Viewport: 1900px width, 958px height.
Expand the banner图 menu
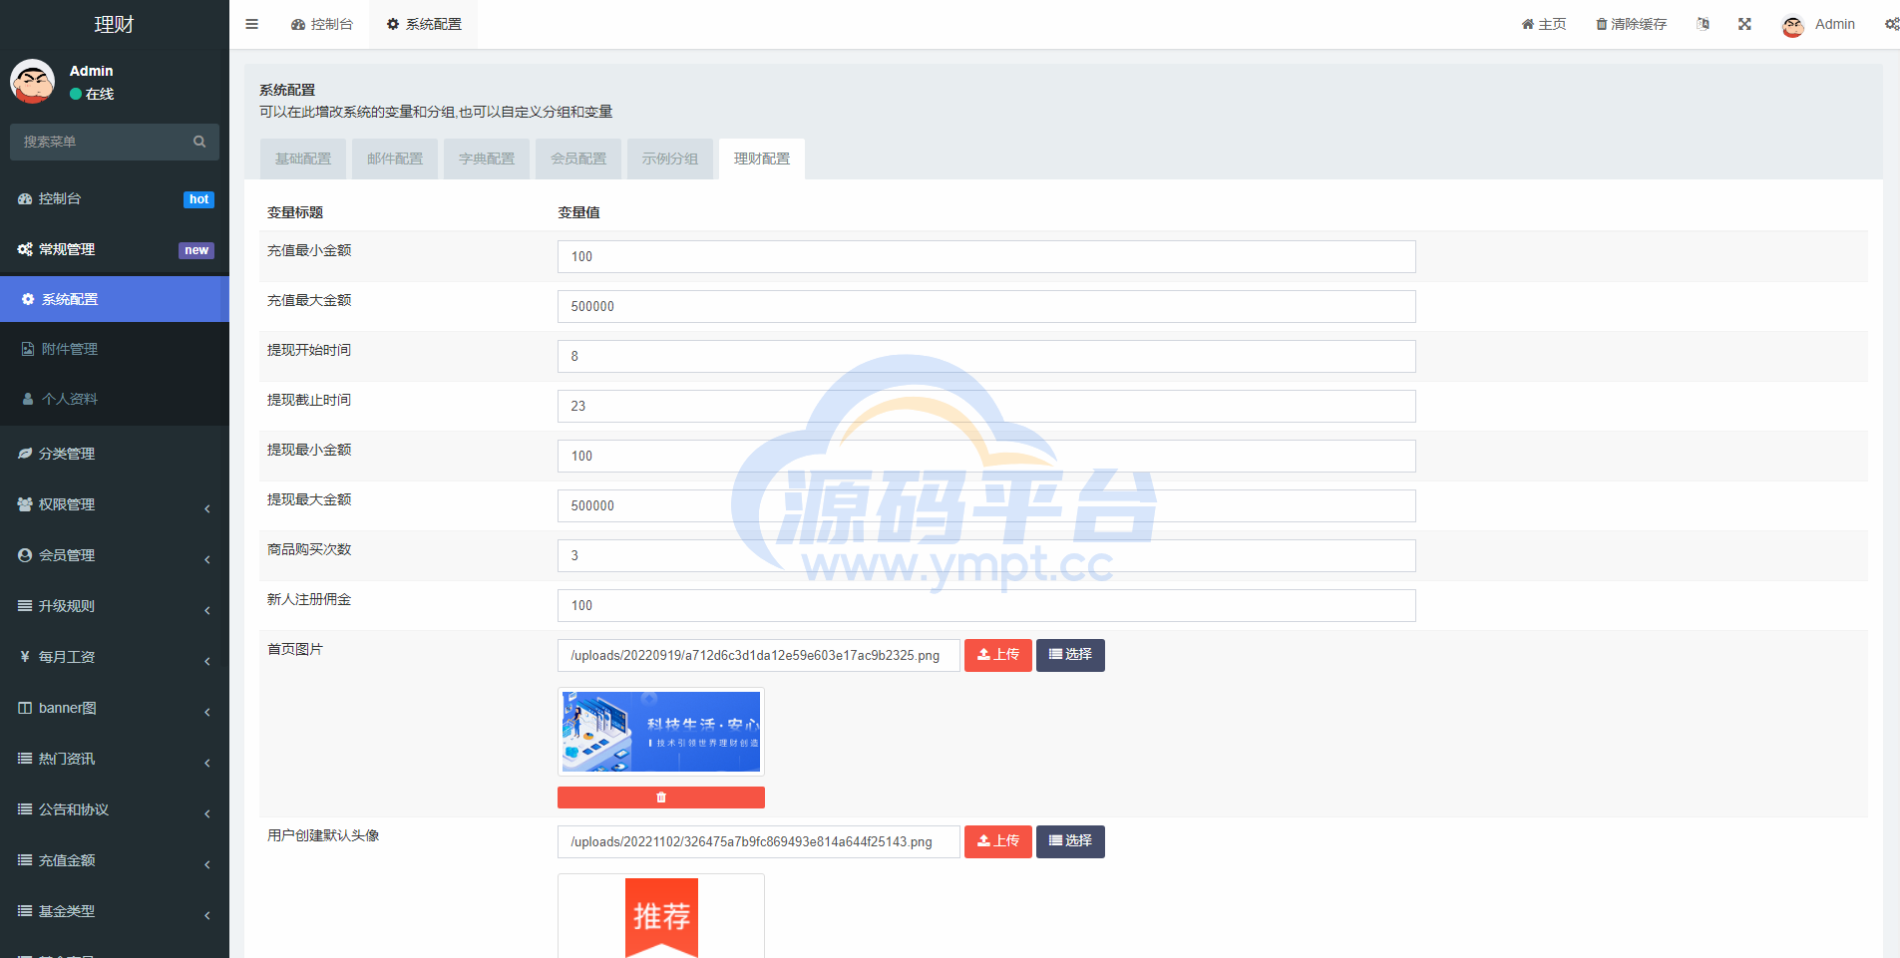[115, 708]
